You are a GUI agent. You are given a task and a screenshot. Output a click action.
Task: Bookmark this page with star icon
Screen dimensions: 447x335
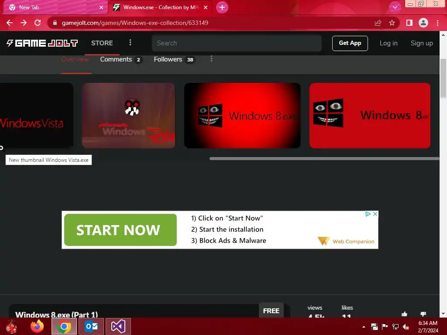point(392,23)
